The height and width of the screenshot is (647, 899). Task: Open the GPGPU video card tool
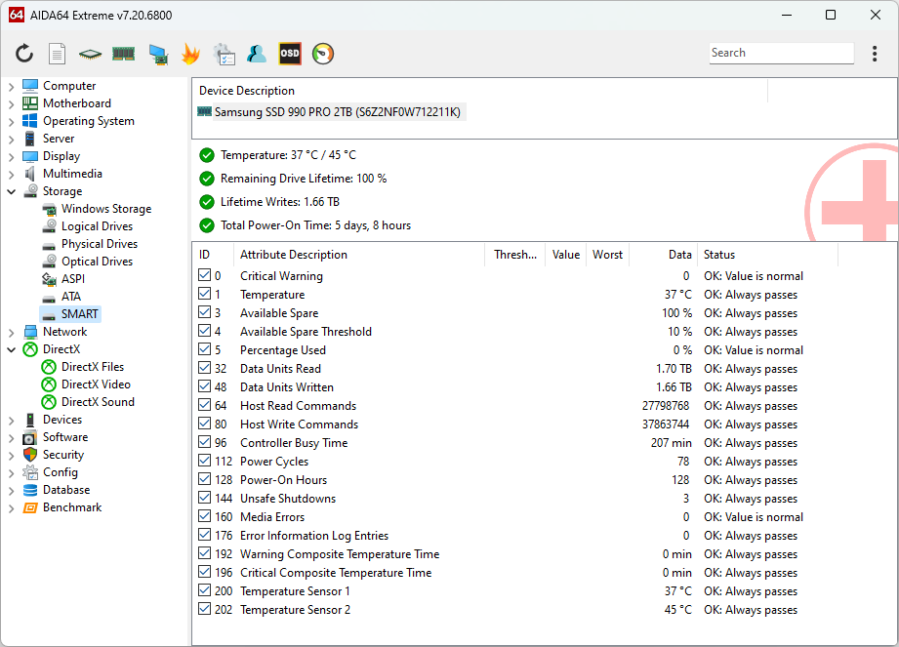tap(156, 53)
